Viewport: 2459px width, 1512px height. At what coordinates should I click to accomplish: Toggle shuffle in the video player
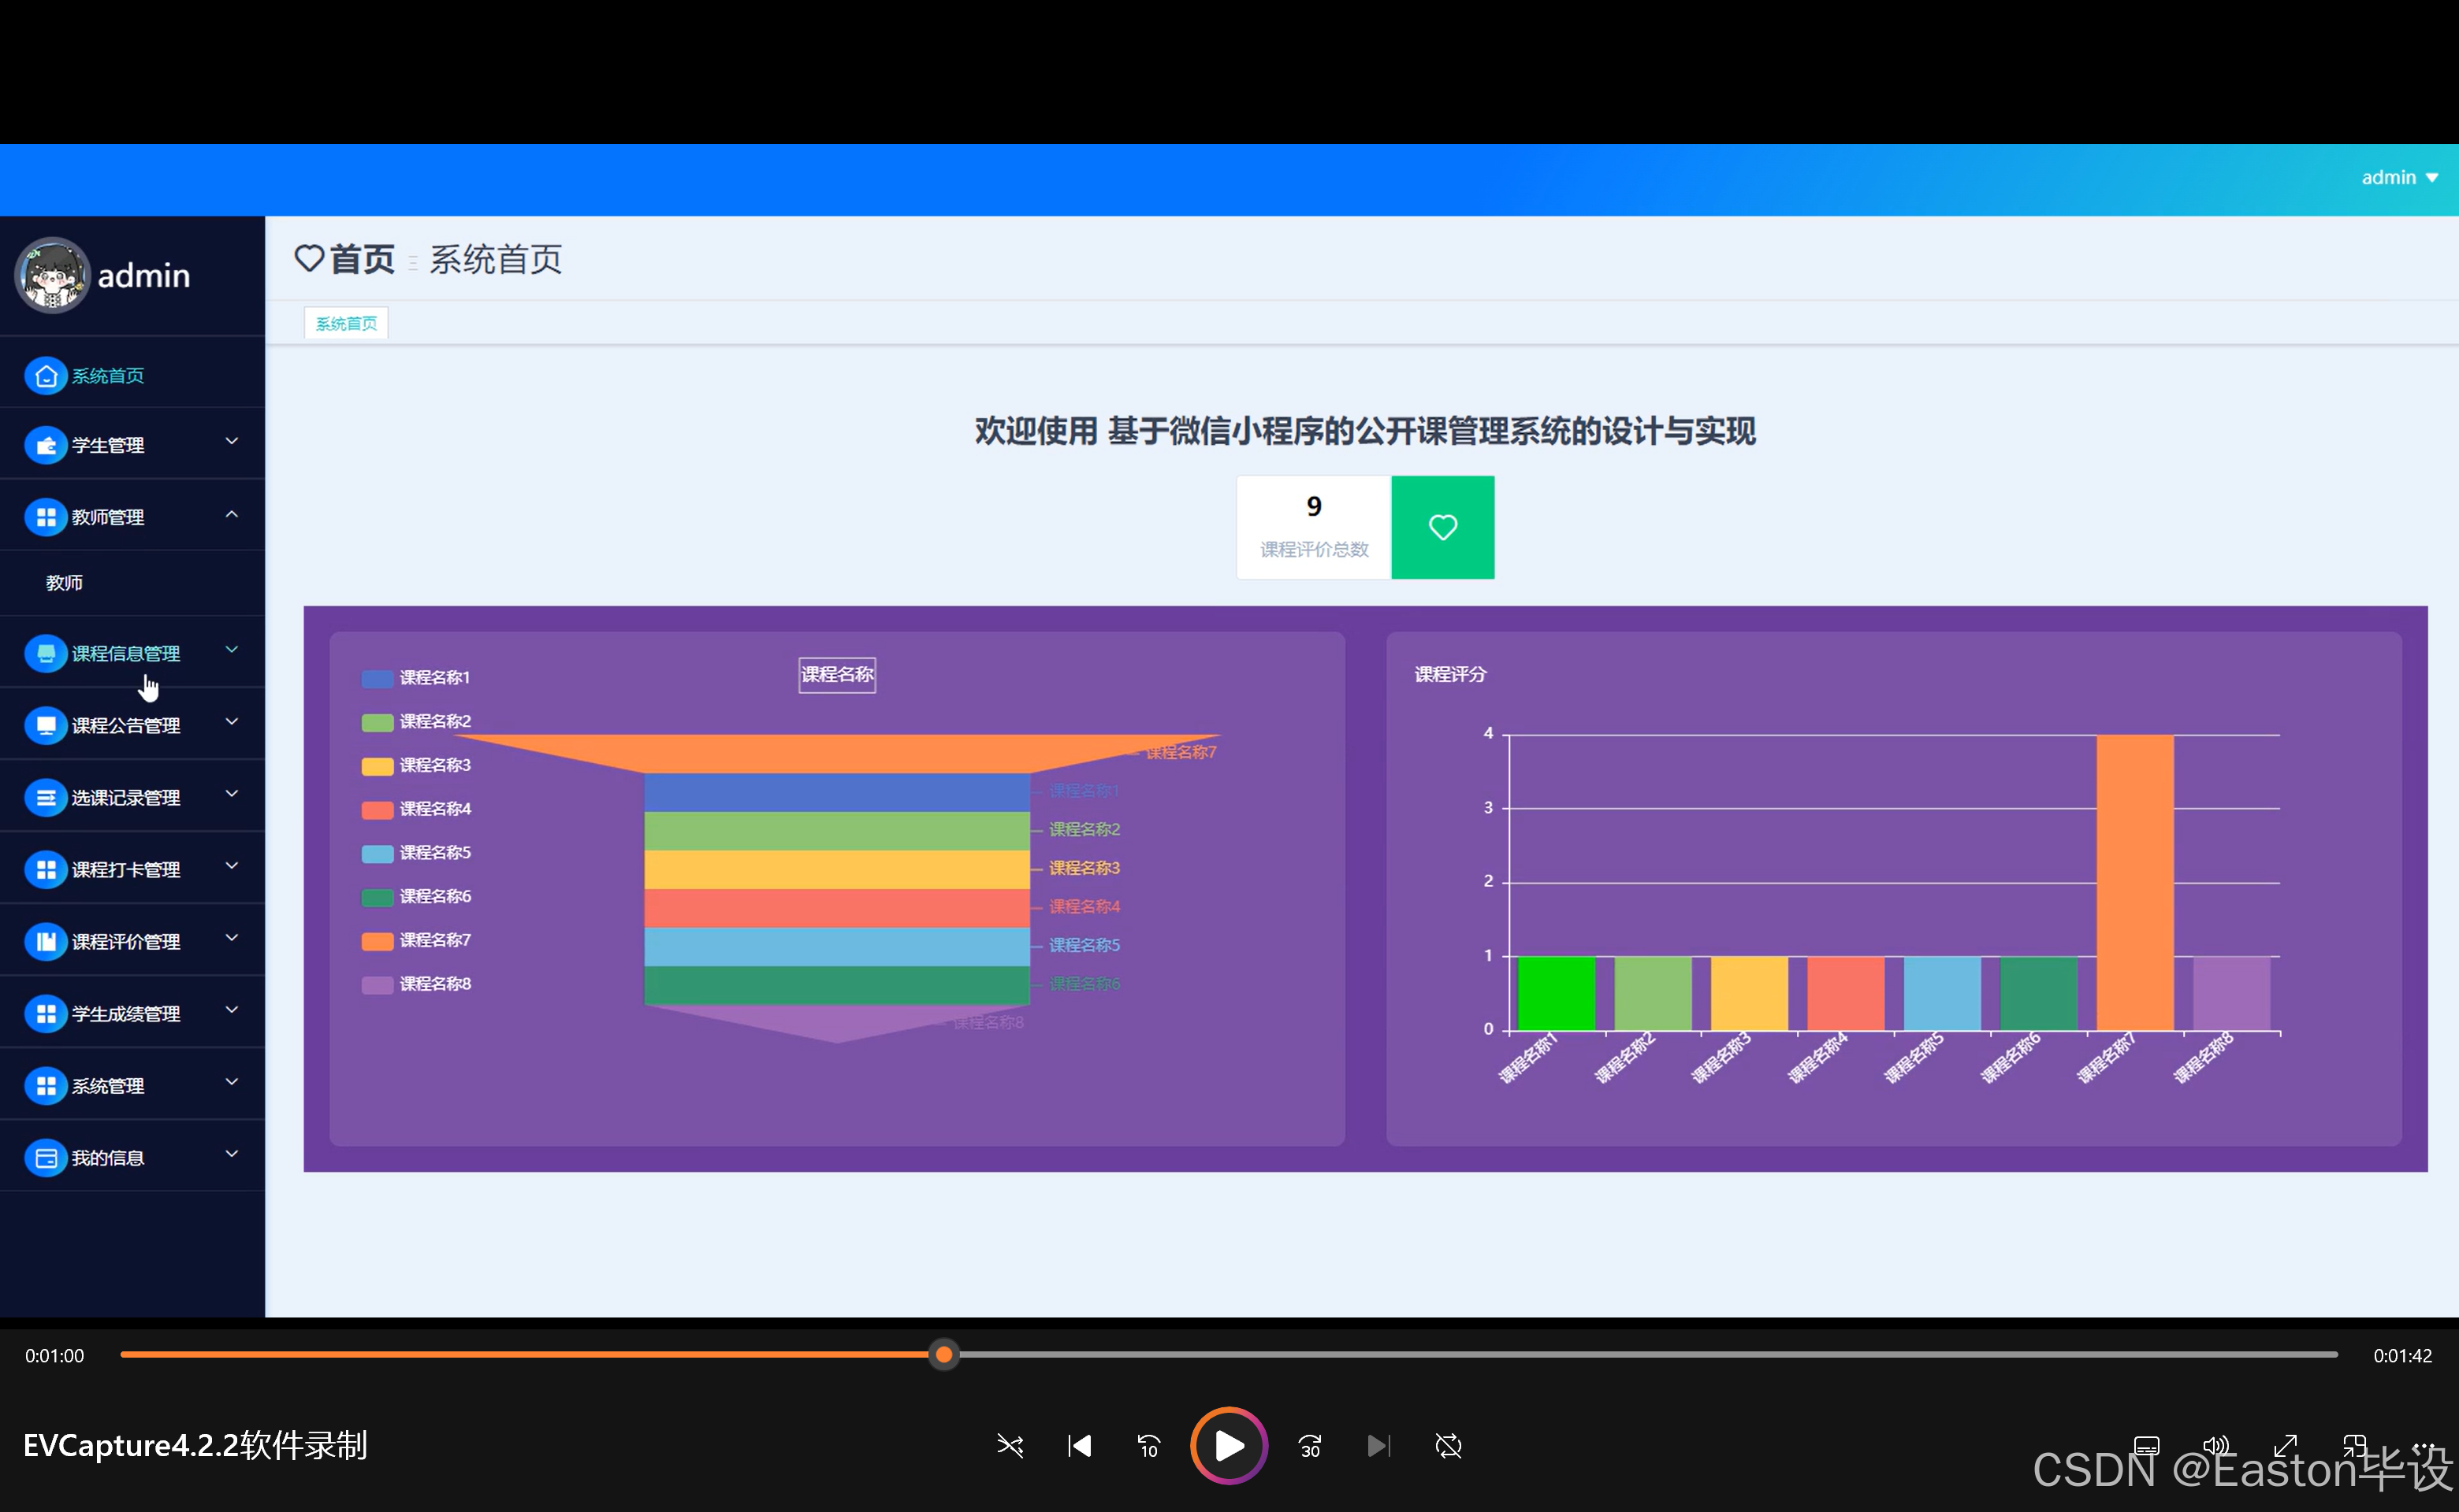[1010, 1445]
